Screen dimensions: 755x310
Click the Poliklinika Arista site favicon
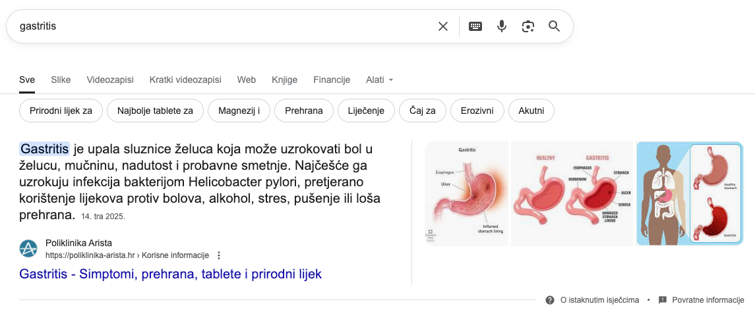coord(28,249)
